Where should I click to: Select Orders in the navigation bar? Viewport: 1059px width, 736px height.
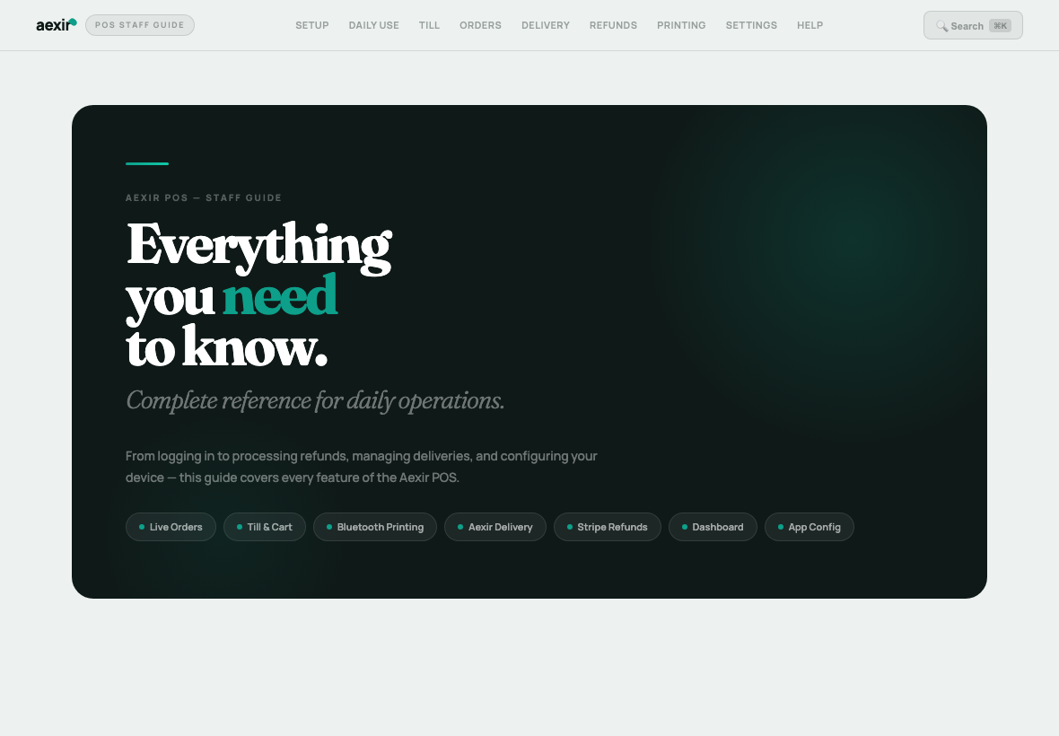point(480,25)
